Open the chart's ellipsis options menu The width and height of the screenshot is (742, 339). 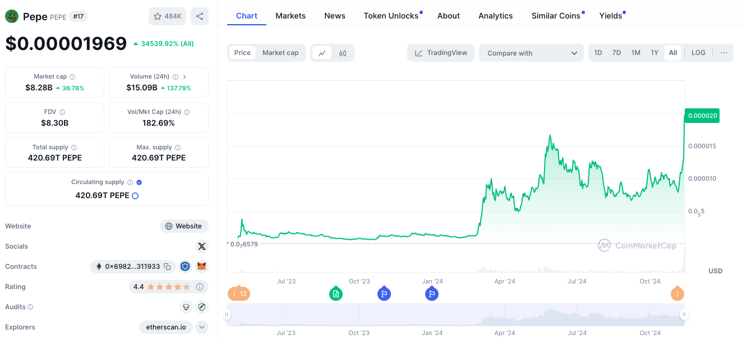click(723, 52)
